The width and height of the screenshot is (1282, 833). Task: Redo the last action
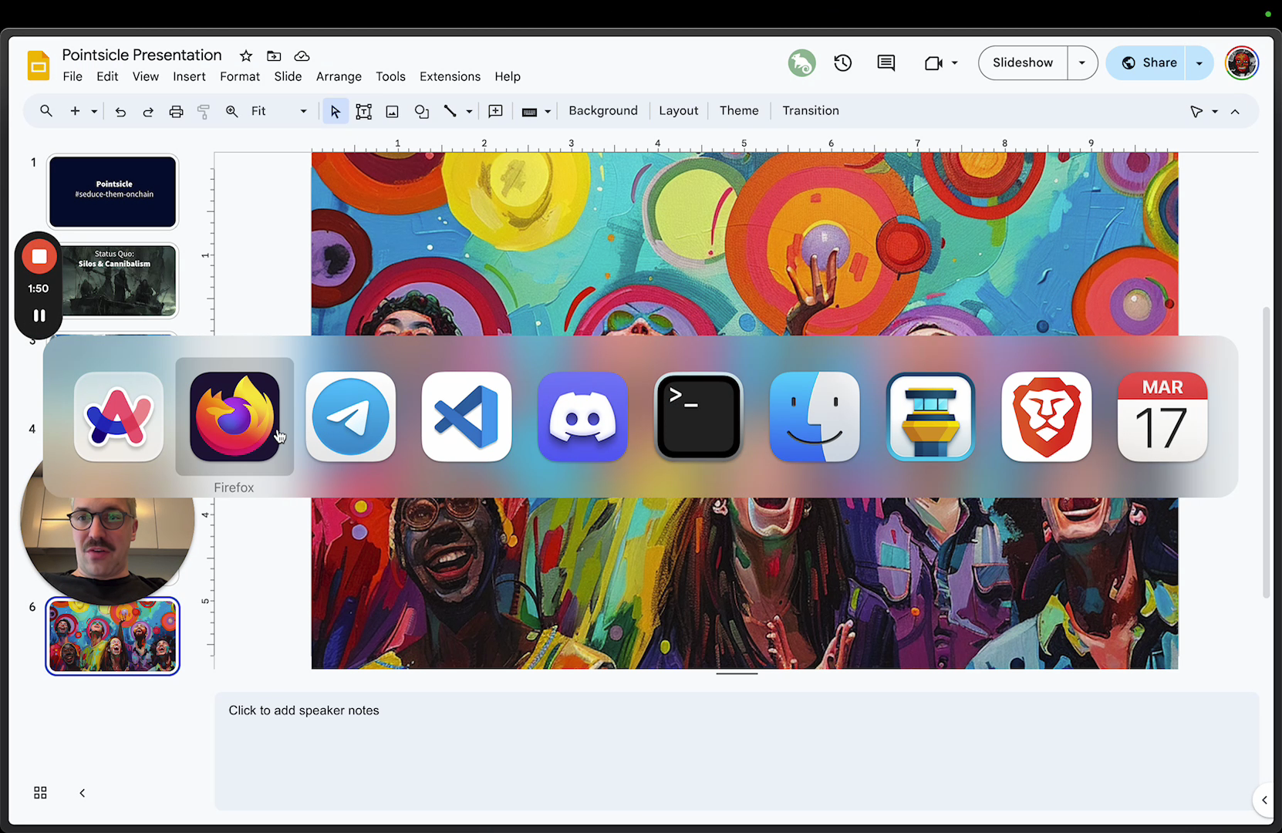tap(148, 111)
